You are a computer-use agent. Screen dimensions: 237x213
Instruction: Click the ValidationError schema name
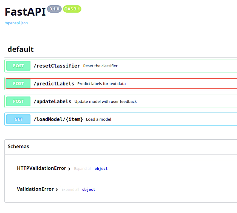pyautogui.click(x=35, y=189)
